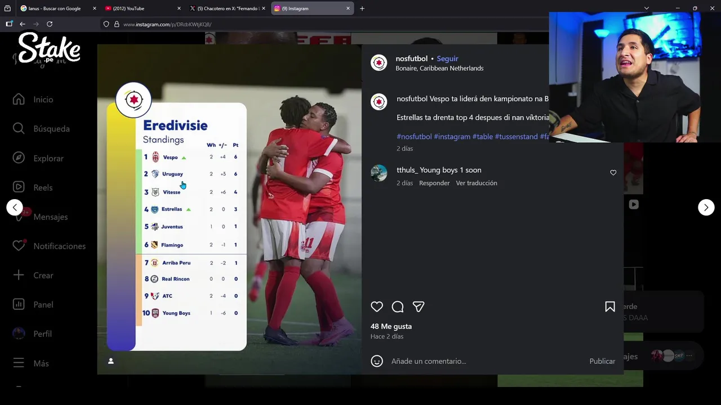This screenshot has height=405, width=721.
Task: Click site security lock icon
Action: tap(117, 24)
